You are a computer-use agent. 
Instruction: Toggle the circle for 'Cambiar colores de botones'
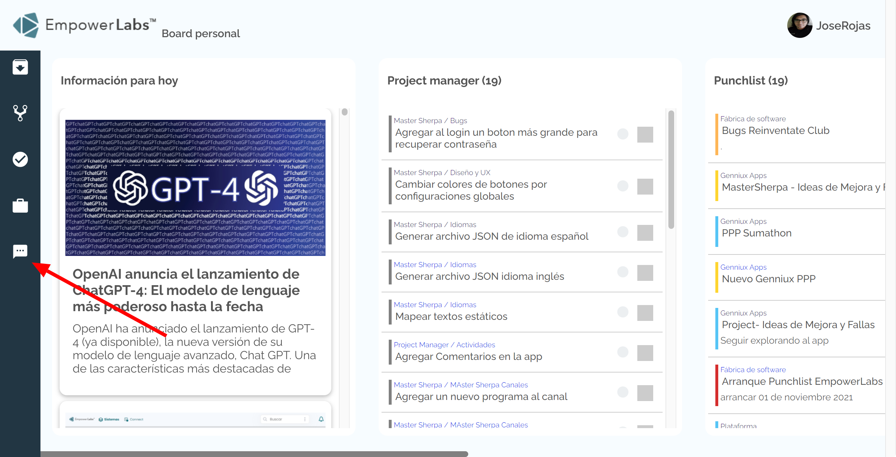pos(623,186)
